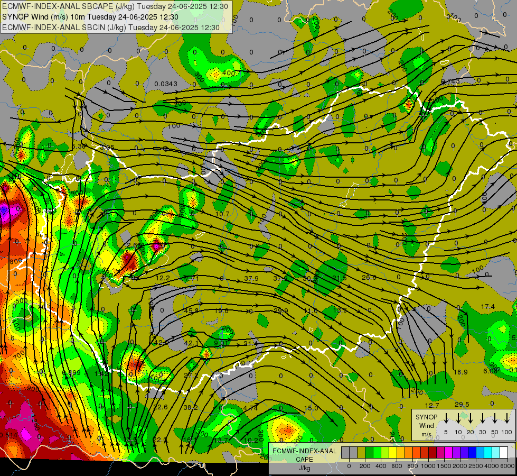The width and height of the screenshot is (517, 476).
Task: Click the 21.5 value on the map
Action: [340, 278]
